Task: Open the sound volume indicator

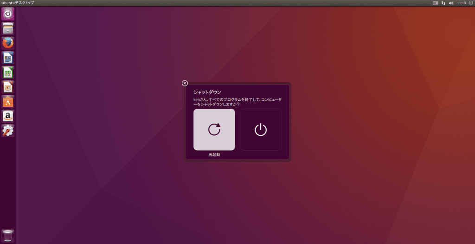Action: tap(451, 3)
